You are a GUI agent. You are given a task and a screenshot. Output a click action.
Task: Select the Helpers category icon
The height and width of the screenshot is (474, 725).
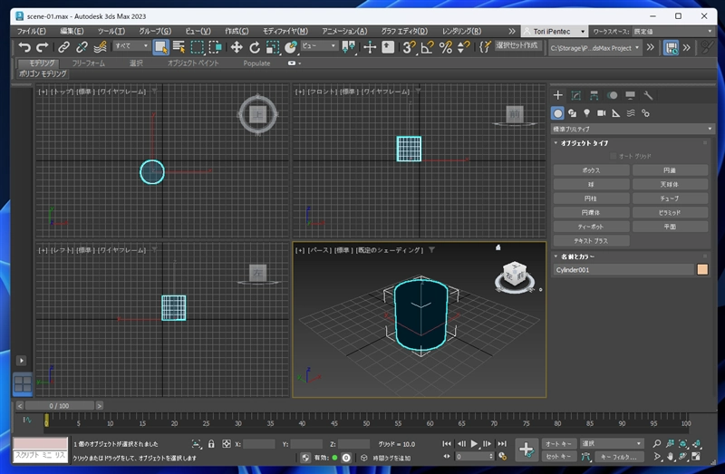616,112
